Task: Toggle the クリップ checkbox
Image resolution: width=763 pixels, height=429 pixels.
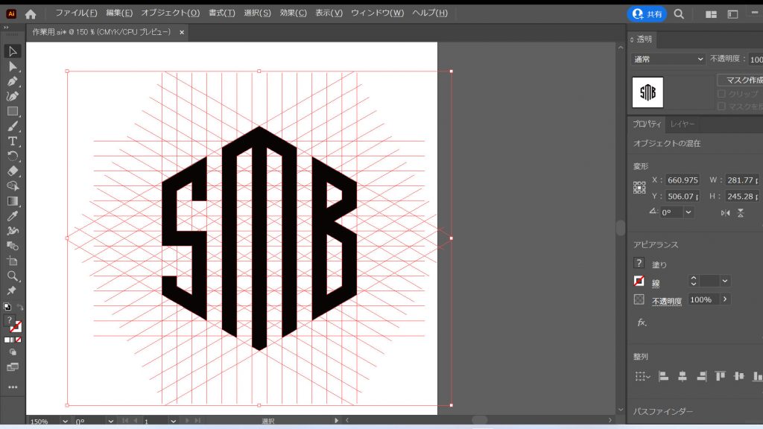Action: 721,93
